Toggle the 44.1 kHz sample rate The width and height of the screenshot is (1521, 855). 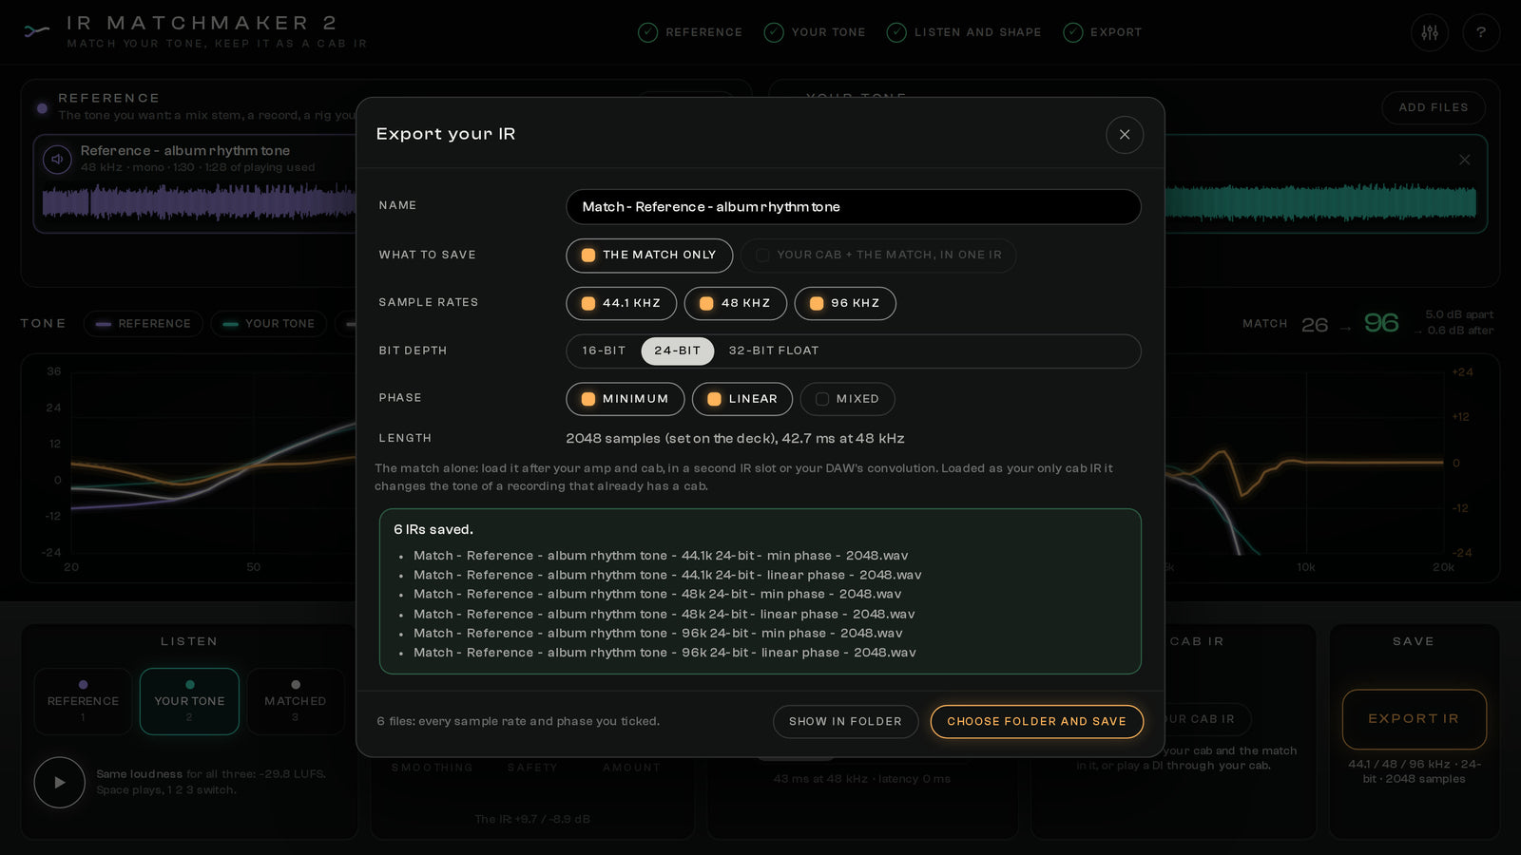coord(622,303)
